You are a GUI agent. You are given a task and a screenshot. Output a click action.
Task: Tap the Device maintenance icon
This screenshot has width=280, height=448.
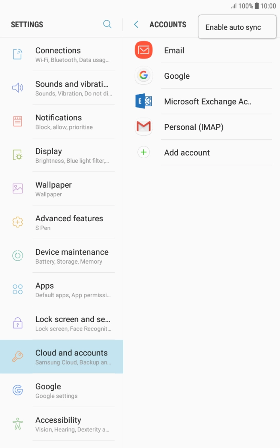[17, 255]
